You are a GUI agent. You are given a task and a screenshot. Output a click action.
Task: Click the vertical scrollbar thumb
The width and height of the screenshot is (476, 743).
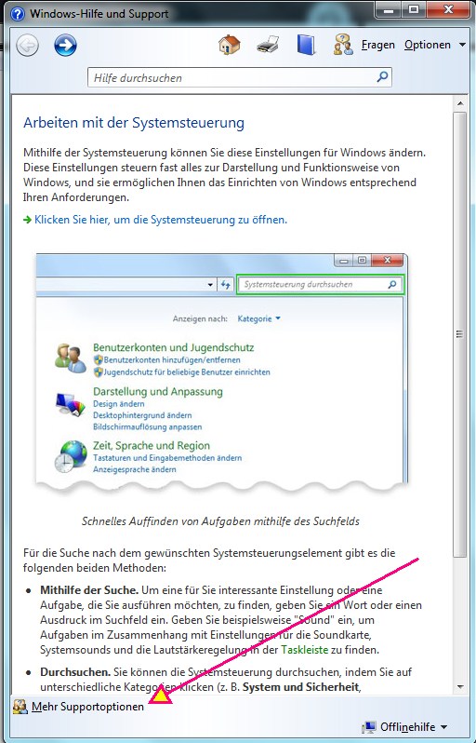tap(459, 334)
